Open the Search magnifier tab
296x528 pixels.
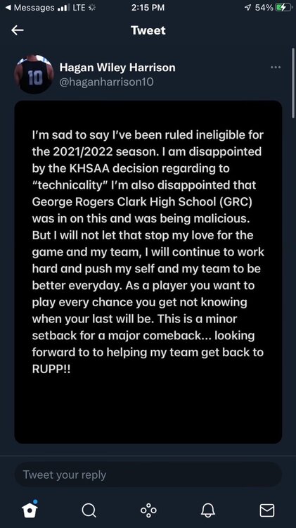click(89, 510)
